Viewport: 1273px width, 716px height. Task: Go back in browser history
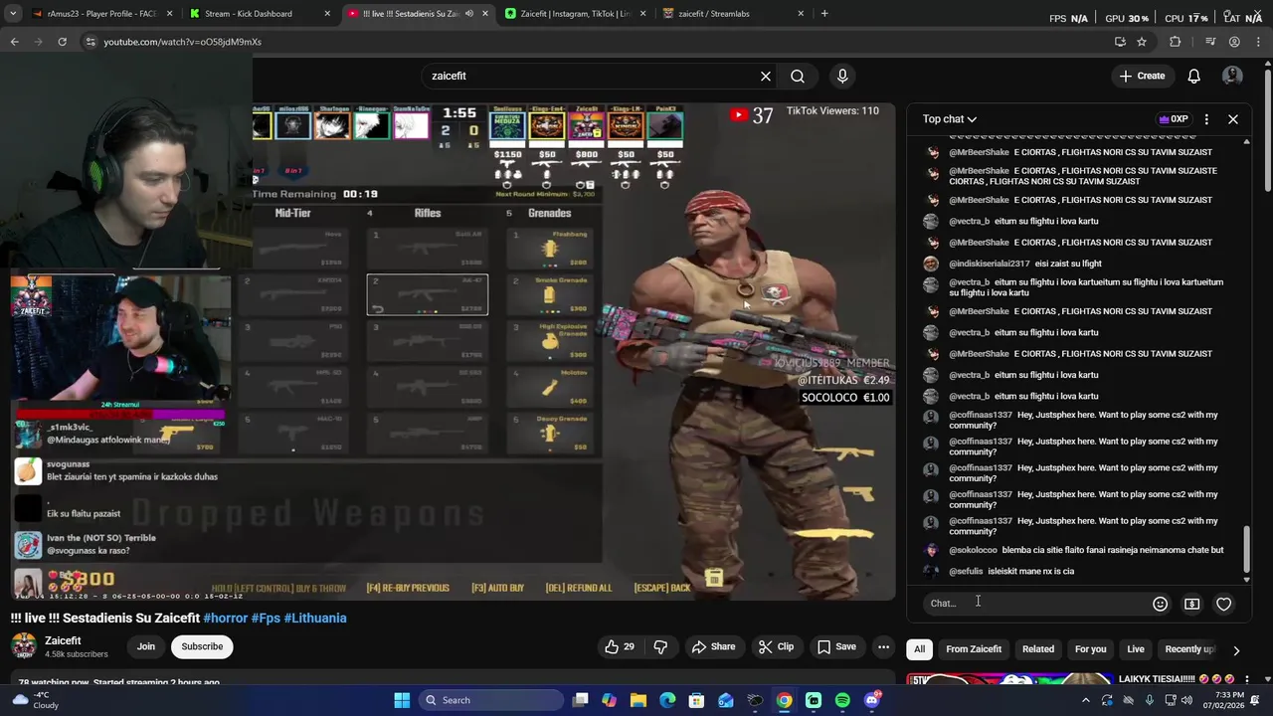[x=14, y=42]
